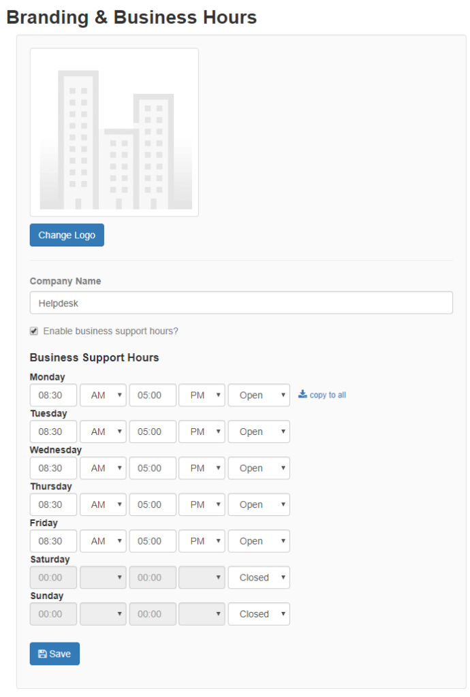Edit Wednesday closing time field

click(153, 468)
